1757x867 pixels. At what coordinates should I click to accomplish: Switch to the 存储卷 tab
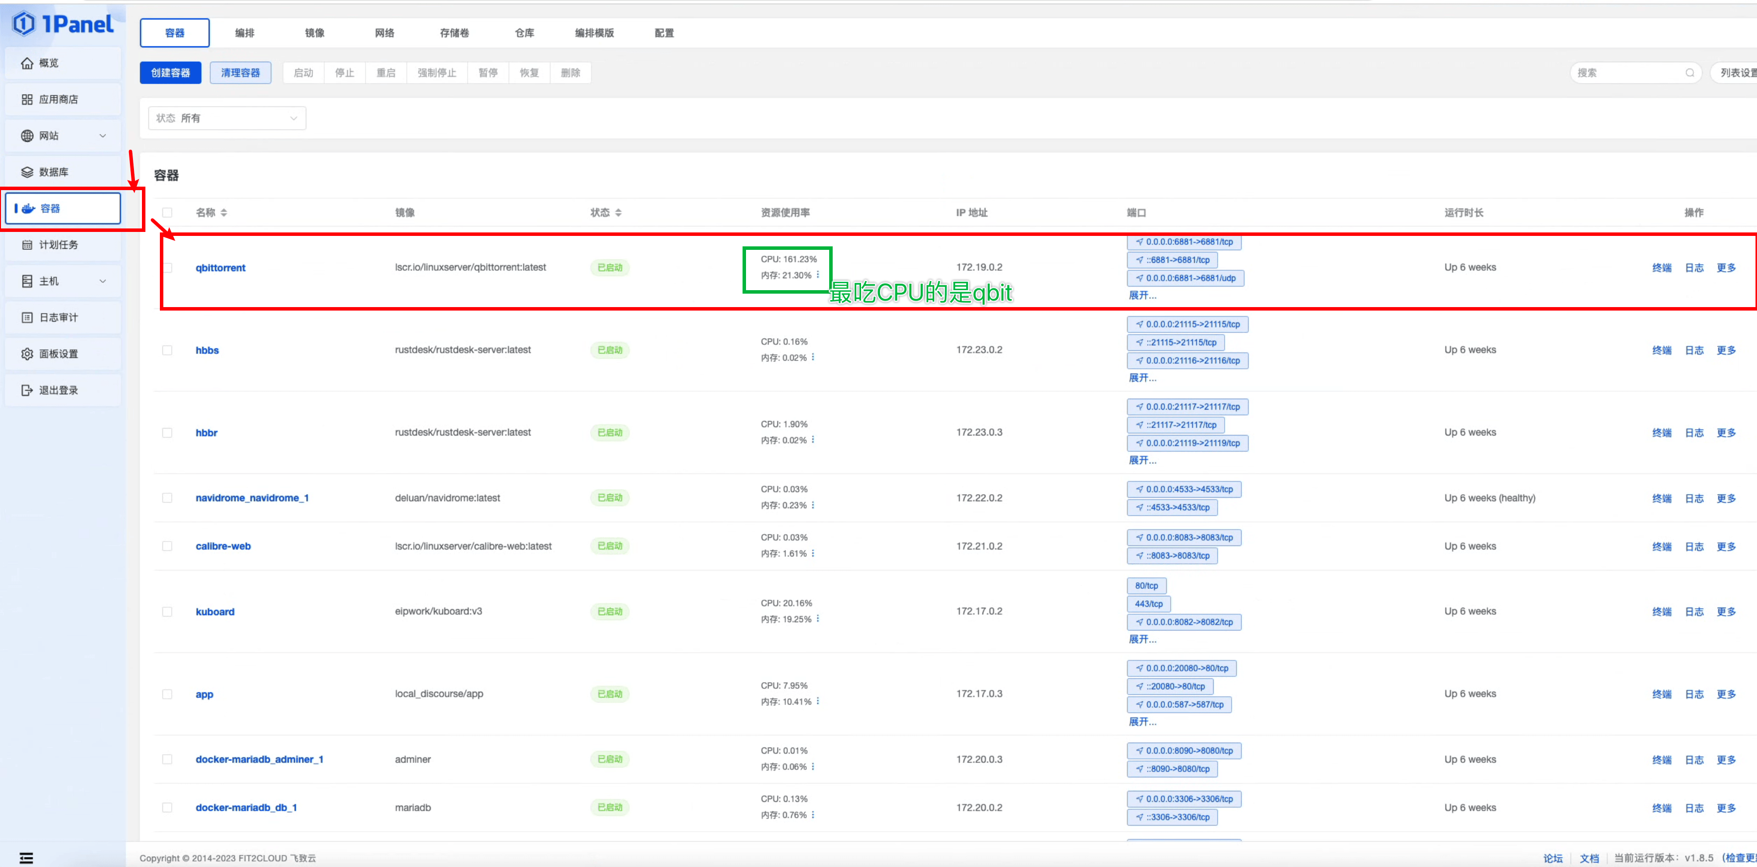[454, 33]
